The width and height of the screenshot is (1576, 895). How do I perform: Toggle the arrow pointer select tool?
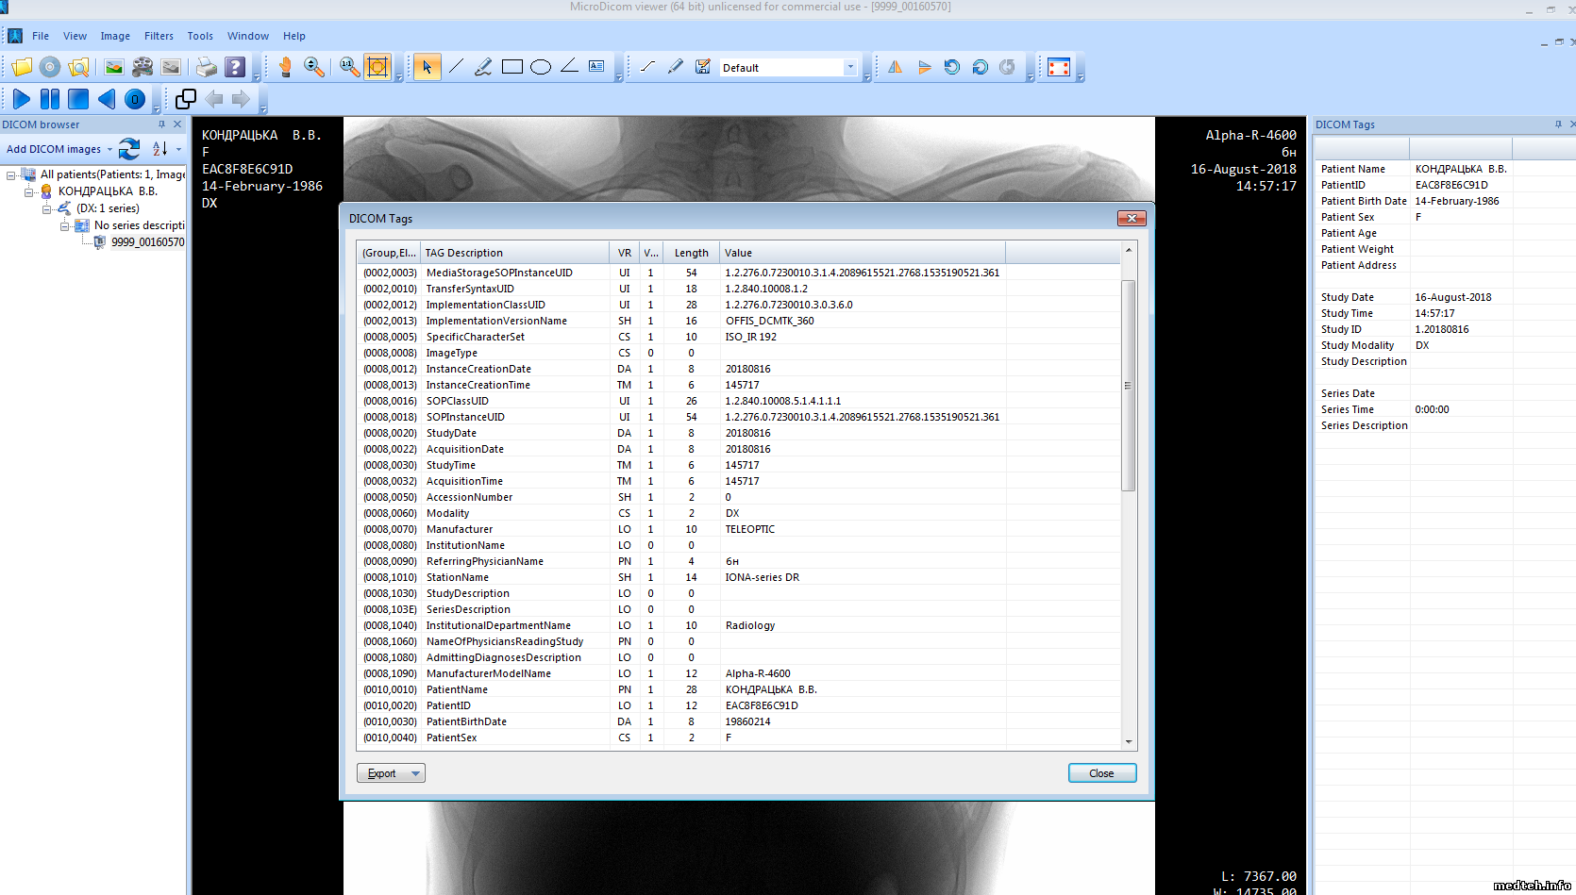427,67
